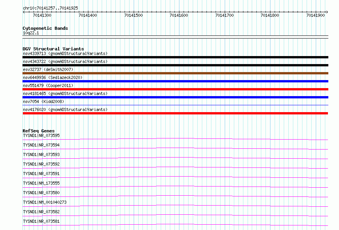Image resolution: width=339 pixels, height=230 pixels.
Task: Click ruler position 70141400
Action: [88, 15]
